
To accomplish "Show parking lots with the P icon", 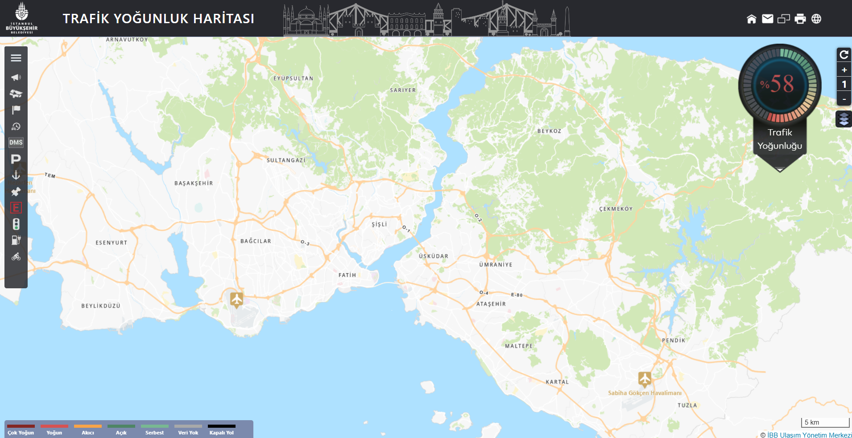I will tap(16, 159).
